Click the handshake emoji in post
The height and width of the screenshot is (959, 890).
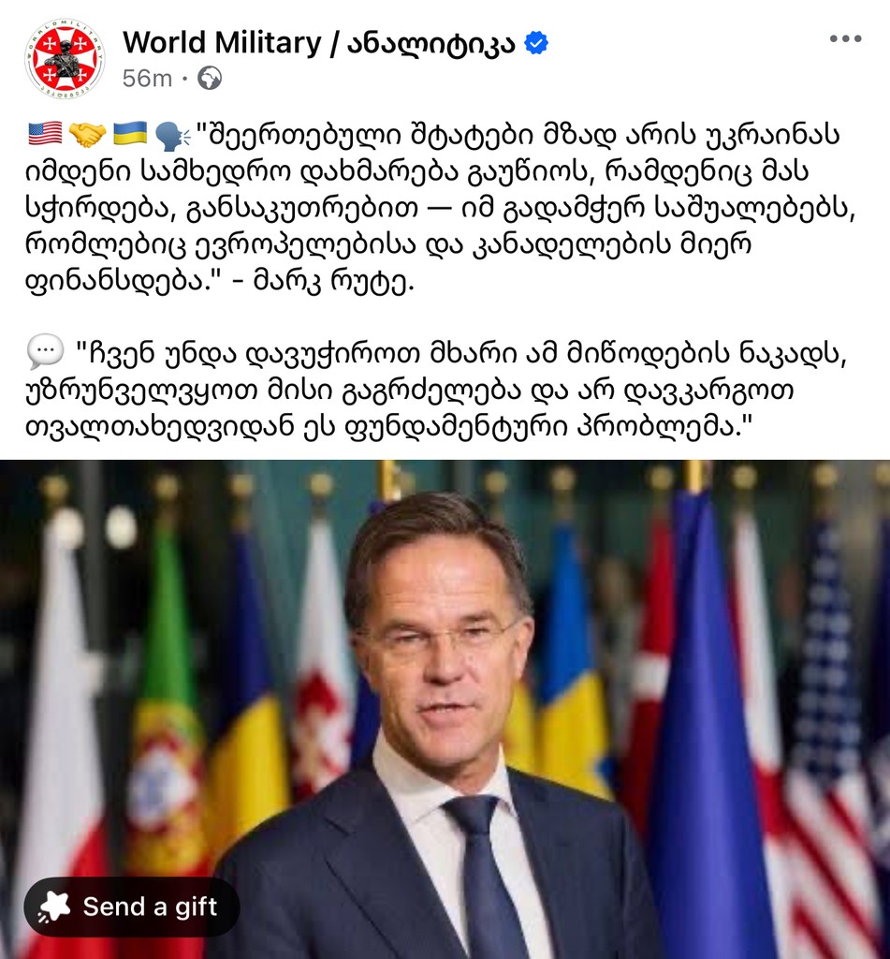pos(87,134)
